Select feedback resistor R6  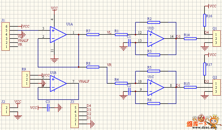coord(154,103)
